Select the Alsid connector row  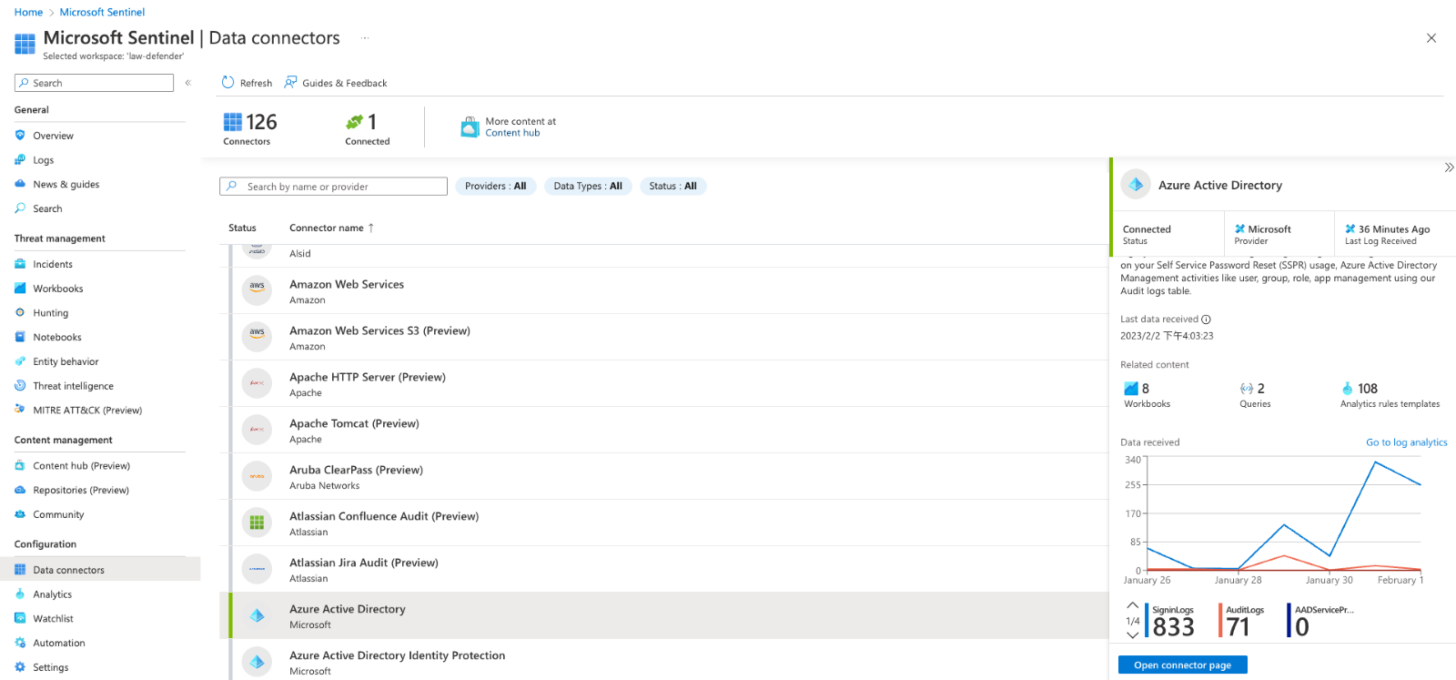(663, 256)
